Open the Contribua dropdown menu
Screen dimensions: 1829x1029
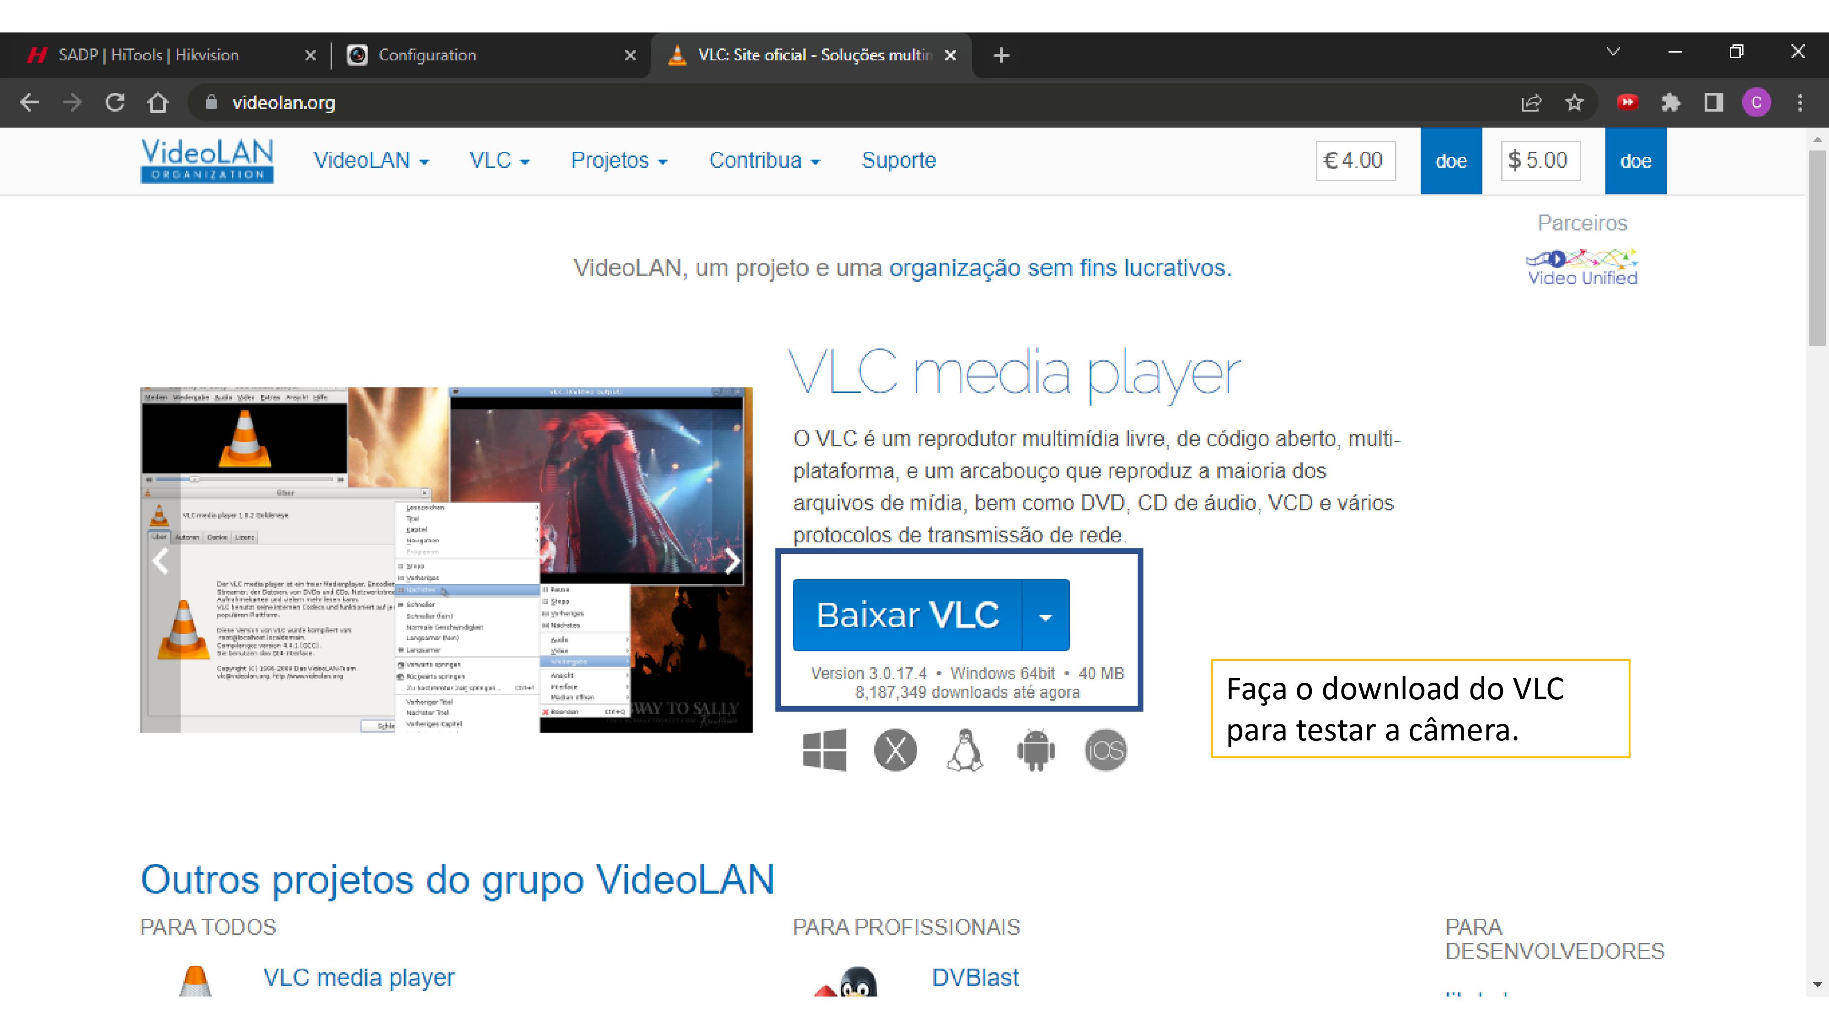764,161
